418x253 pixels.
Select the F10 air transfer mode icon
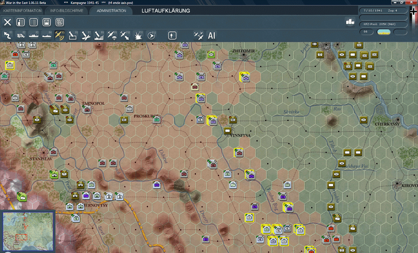coord(125,36)
